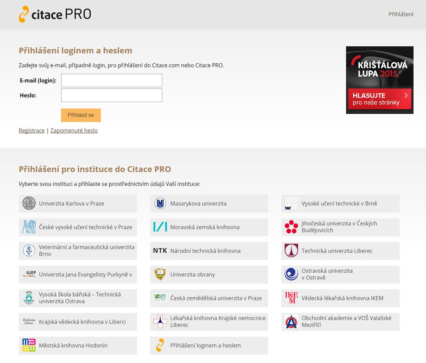Viewport: 426px width, 363px height.
Task: Choose Vysoká škola báňská – Technická univerzita Ostrava
Action: click(x=78, y=298)
